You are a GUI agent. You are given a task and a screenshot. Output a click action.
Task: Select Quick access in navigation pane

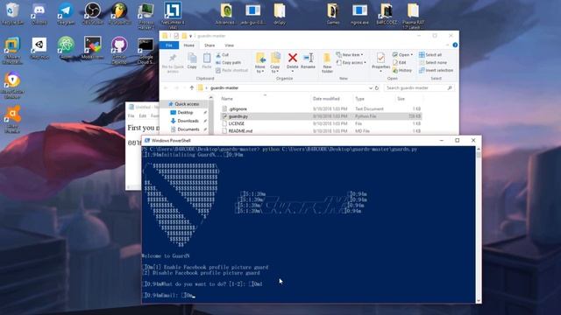click(x=184, y=104)
